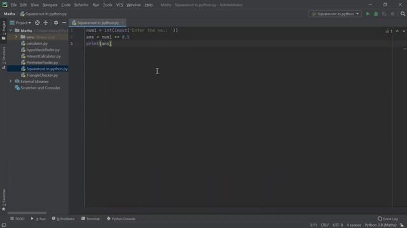Open the Code menu

(x=66, y=5)
